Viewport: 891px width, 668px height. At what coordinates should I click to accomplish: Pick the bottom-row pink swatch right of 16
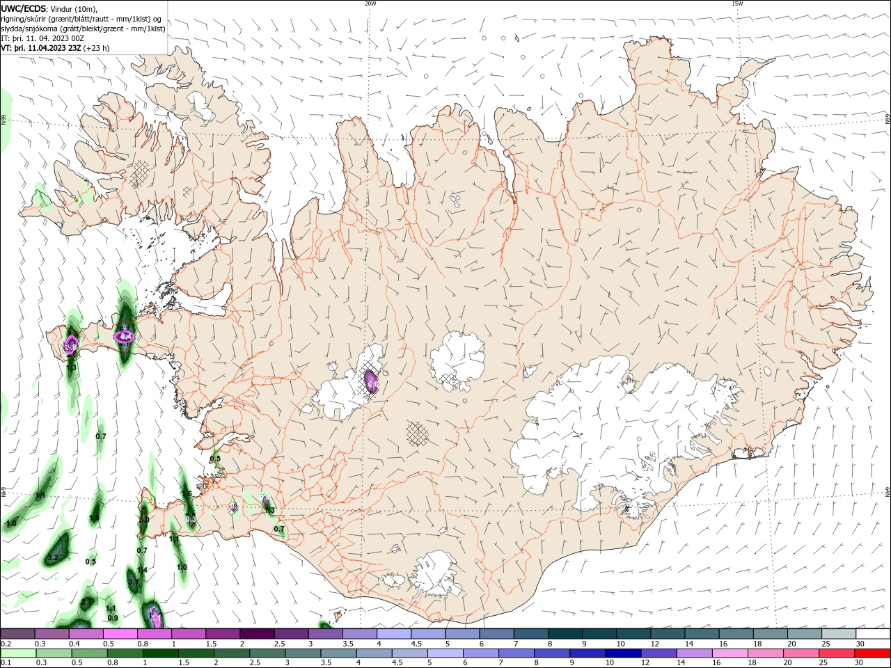click(x=731, y=653)
